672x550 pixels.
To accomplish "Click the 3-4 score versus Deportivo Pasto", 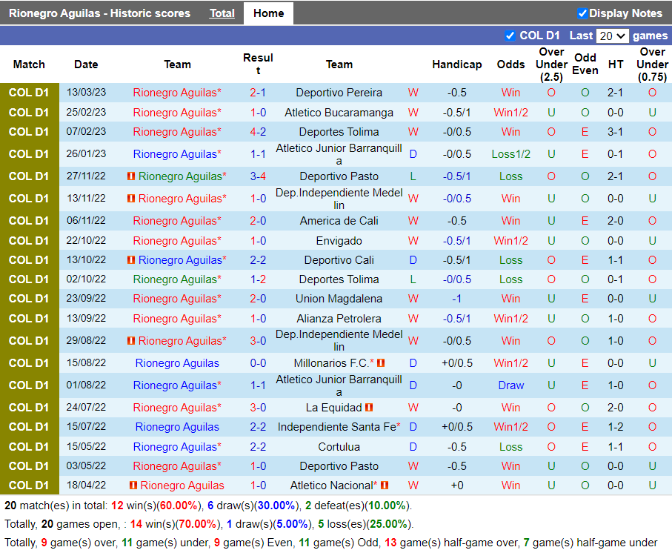I will pos(258,176).
